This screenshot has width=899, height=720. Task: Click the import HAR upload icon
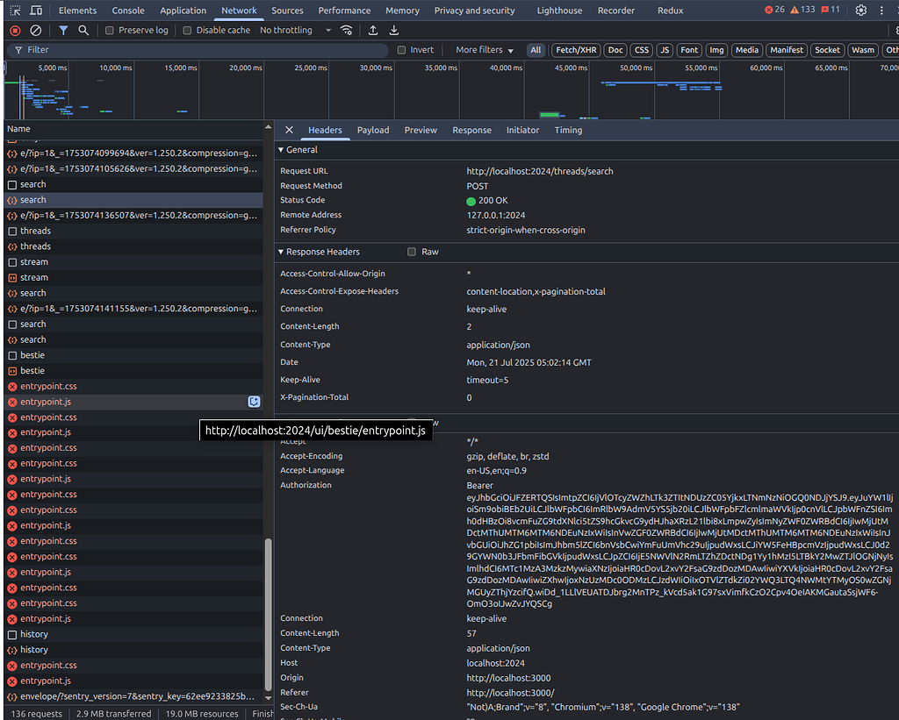tap(373, 30)
